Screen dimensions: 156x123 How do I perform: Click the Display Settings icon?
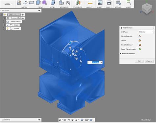click(x=82, y=120)
